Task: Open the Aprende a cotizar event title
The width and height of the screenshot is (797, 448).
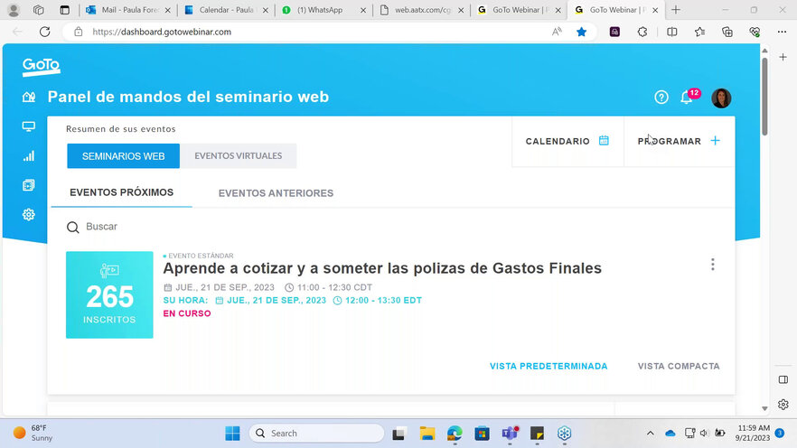Action: [382, 268]
